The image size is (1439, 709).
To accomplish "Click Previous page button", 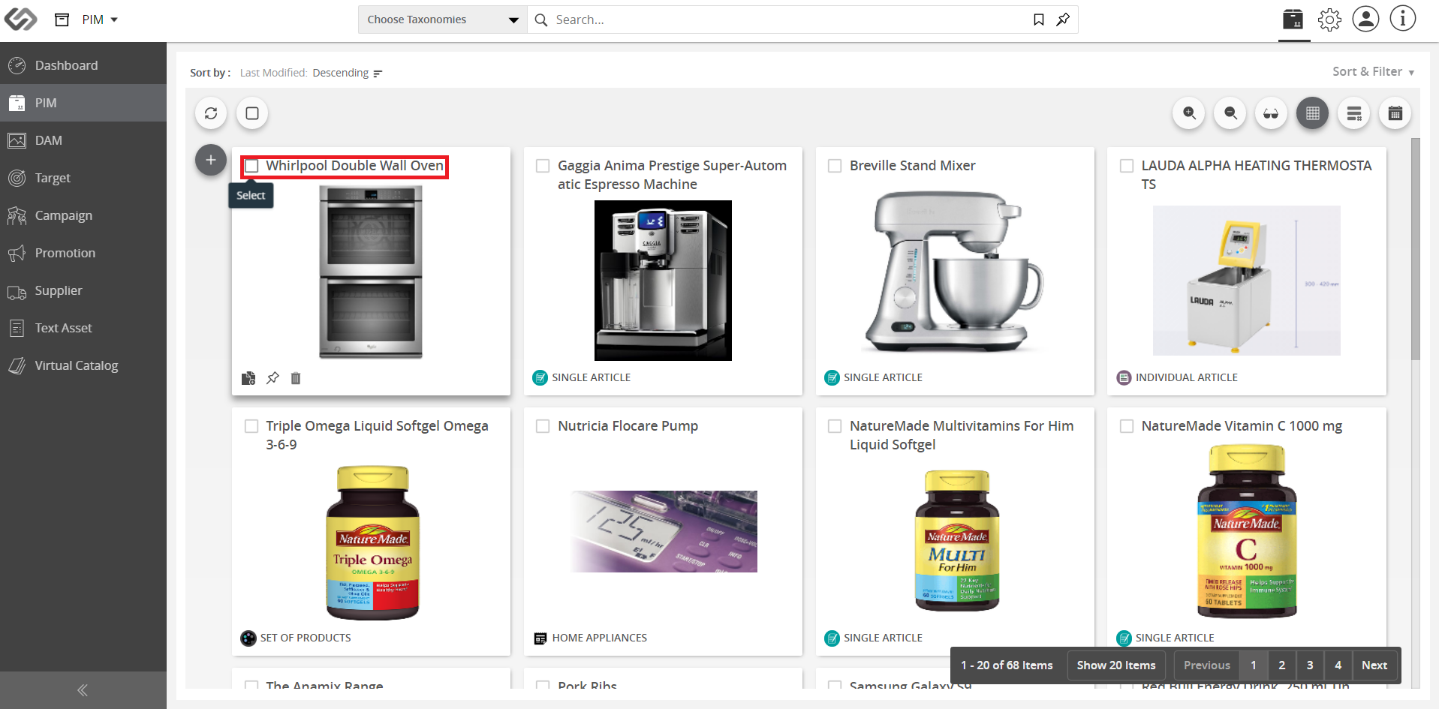I will point(1207,665).
